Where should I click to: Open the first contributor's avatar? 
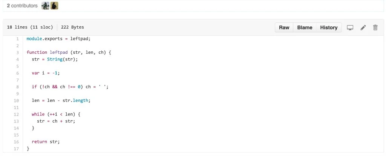click(x=45, y=6)
